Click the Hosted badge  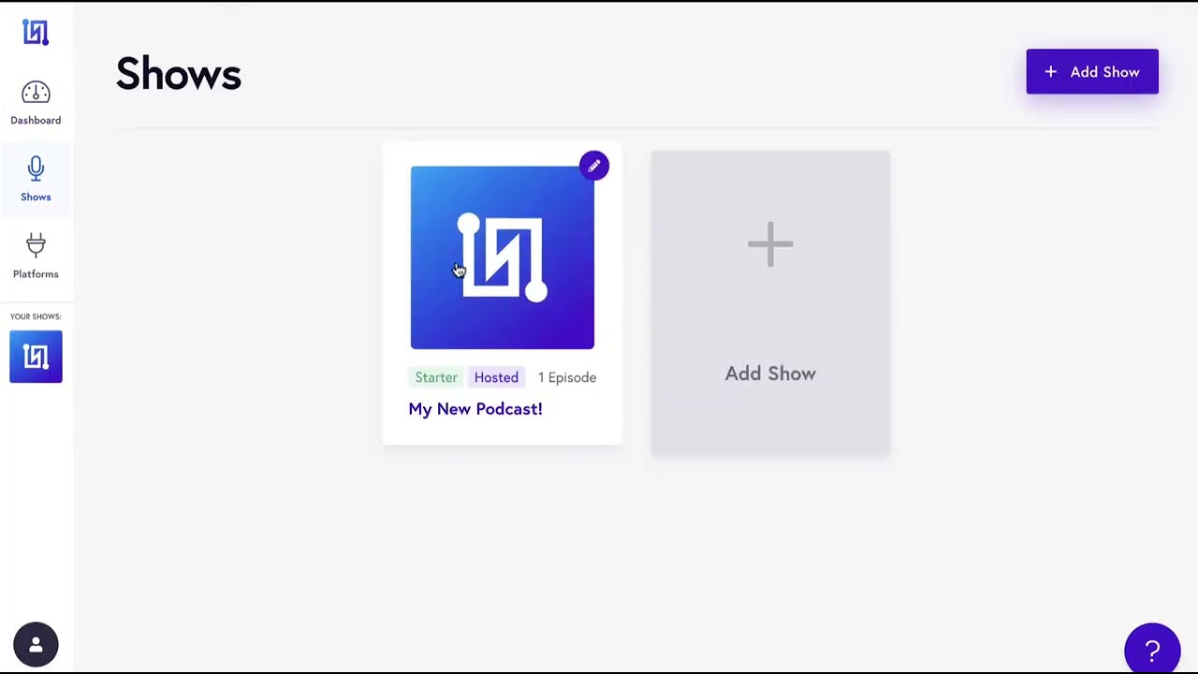coord(496,377)
